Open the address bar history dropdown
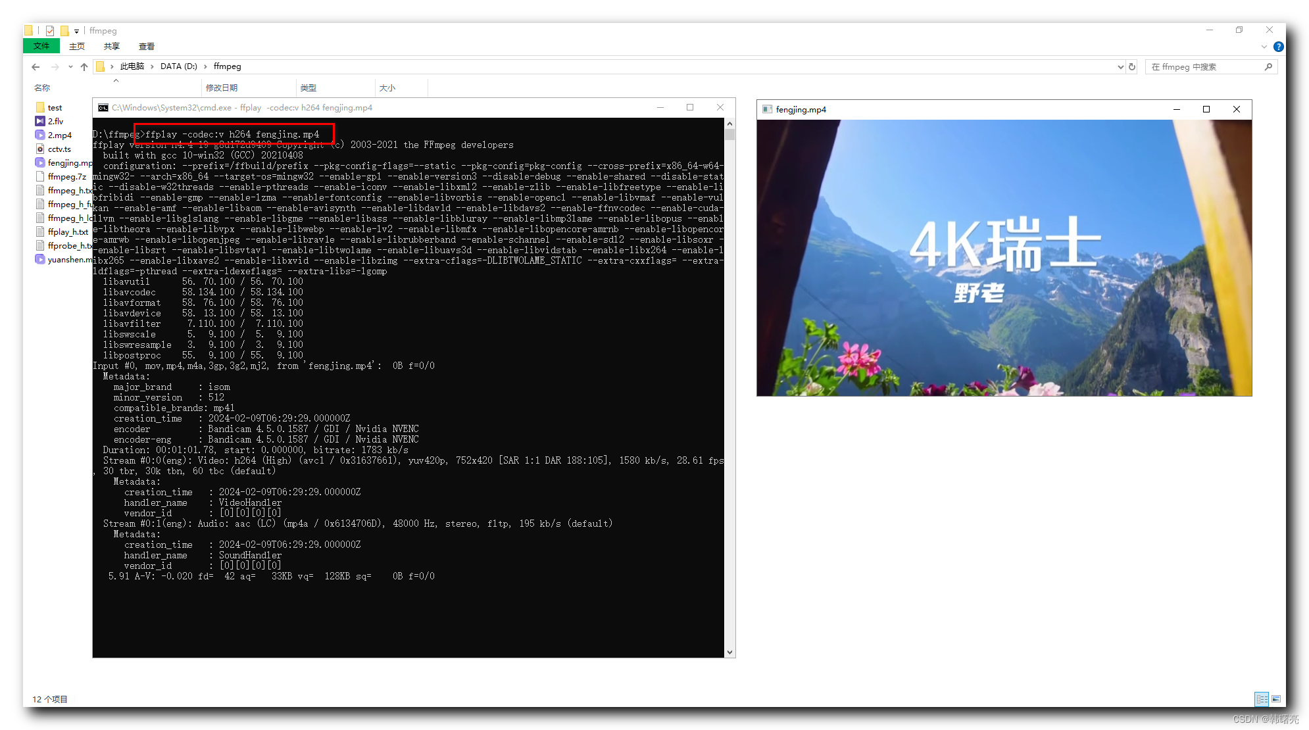Image resolution: width=1309 pixels, height=730 pixels. tap(1120, 66)
